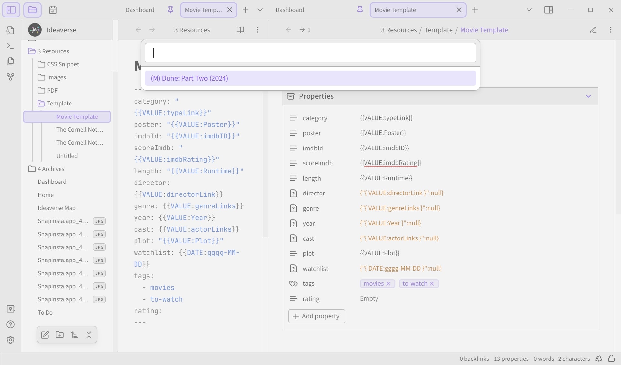Collapse the Template folder

click(x=55, y=103)
